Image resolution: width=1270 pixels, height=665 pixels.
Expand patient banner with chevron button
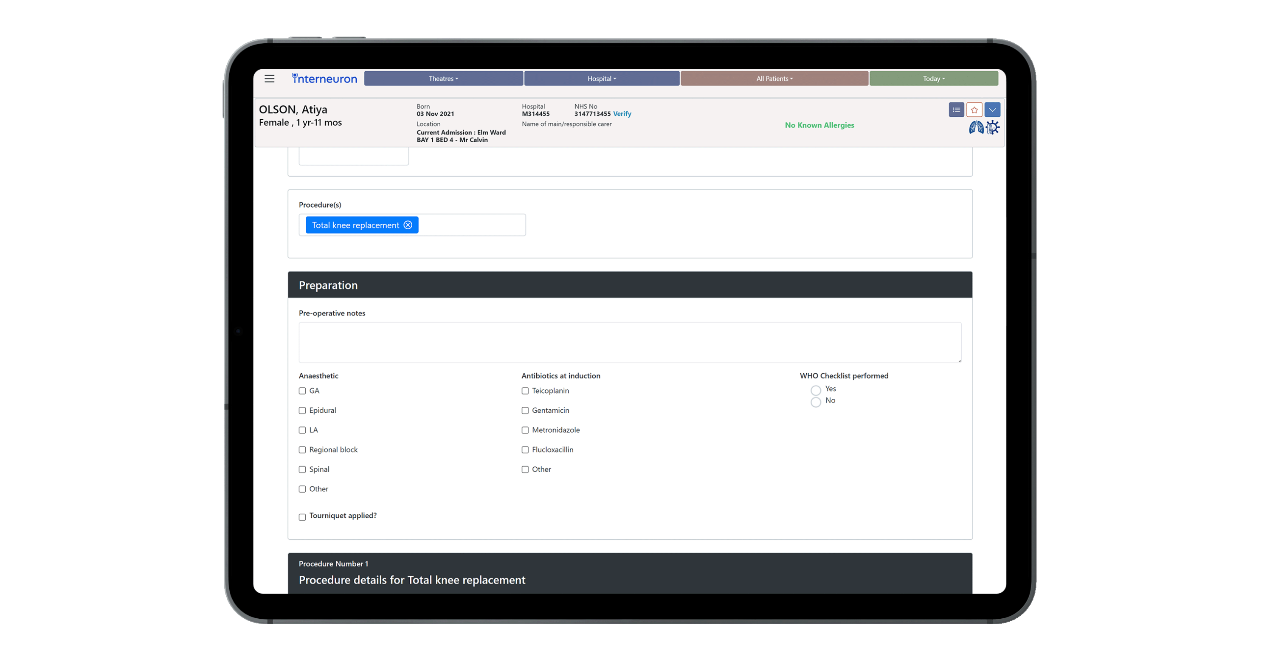992,110
